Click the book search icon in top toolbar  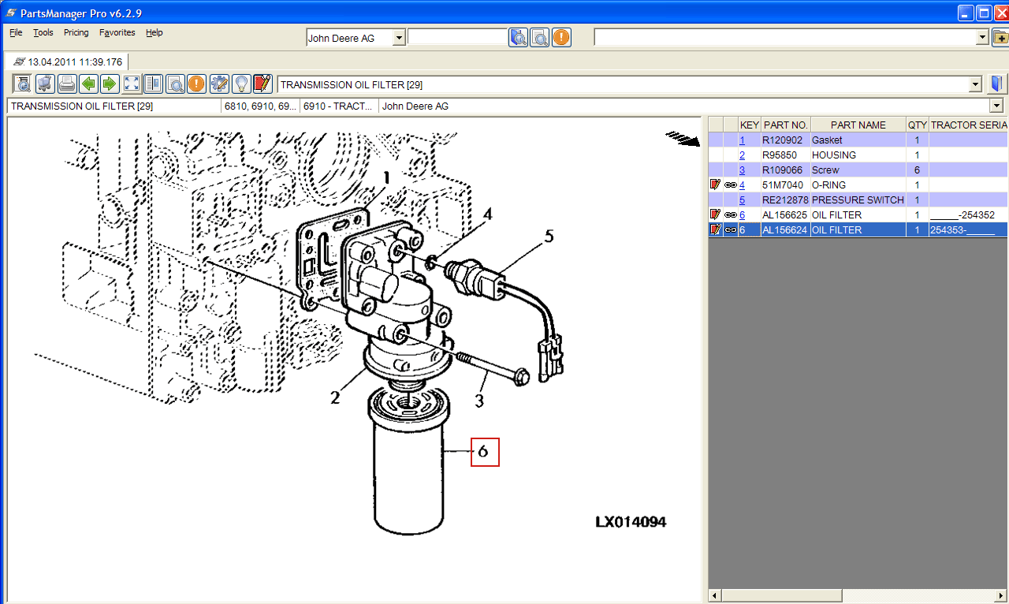click(518, 37)
